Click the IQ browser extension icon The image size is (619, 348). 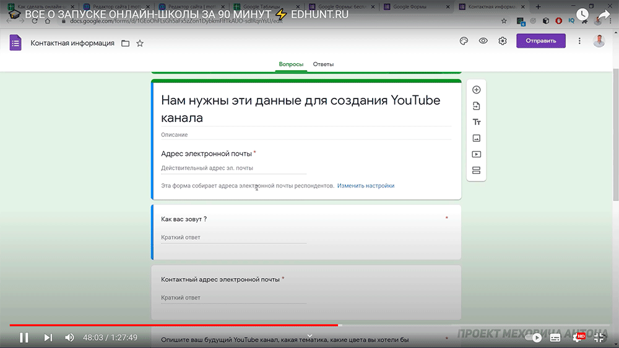point(571,20)
